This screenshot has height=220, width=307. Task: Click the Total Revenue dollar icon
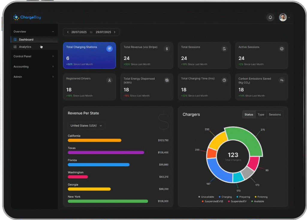click(x=167, y=49)
